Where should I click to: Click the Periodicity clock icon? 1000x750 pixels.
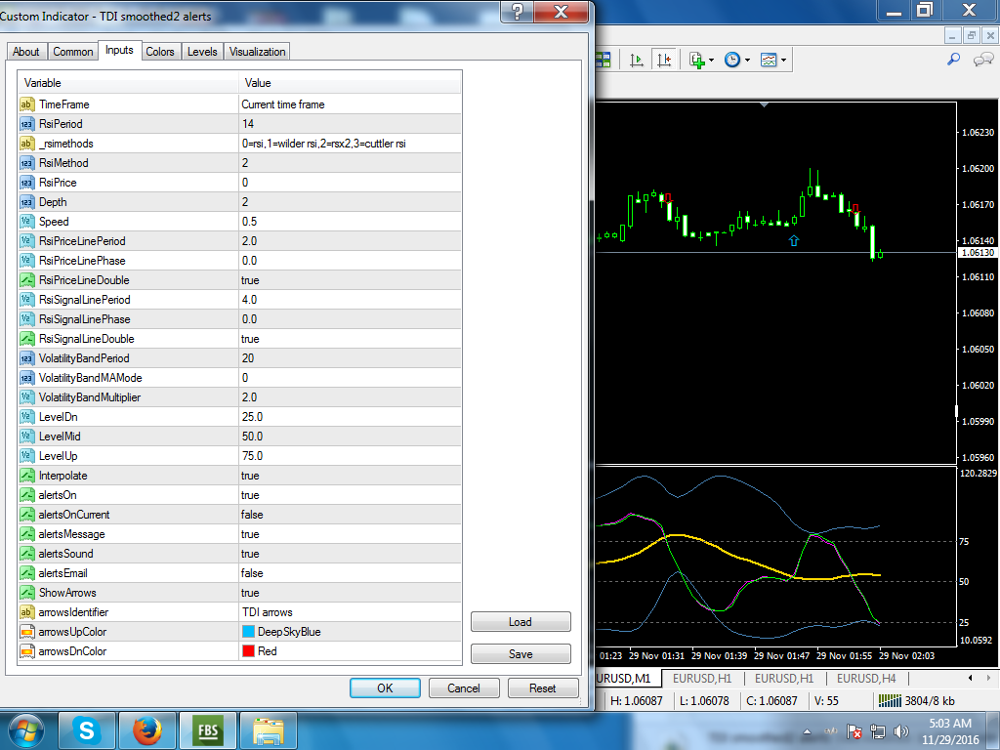pyautogui.click(x=732, y=60)
